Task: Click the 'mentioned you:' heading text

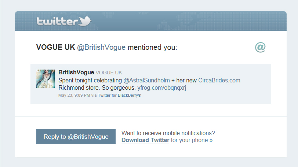Action: (x=152, y=47)
